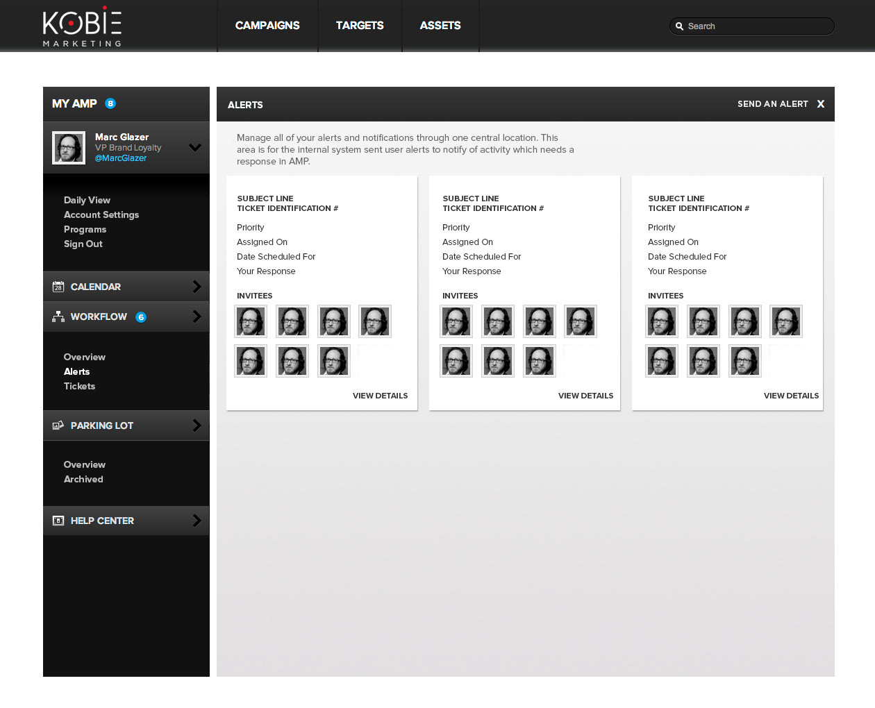The width and height of the screenshot is (875, 708).
Task: Click Assigned On in third alert card
Action: point(673,242)
